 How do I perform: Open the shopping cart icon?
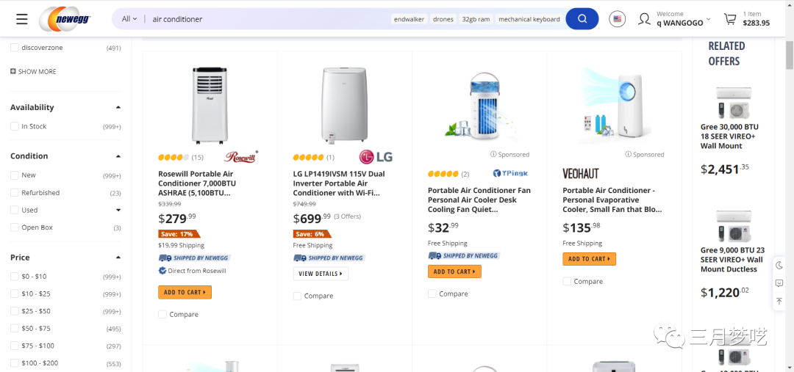(730, 19)
